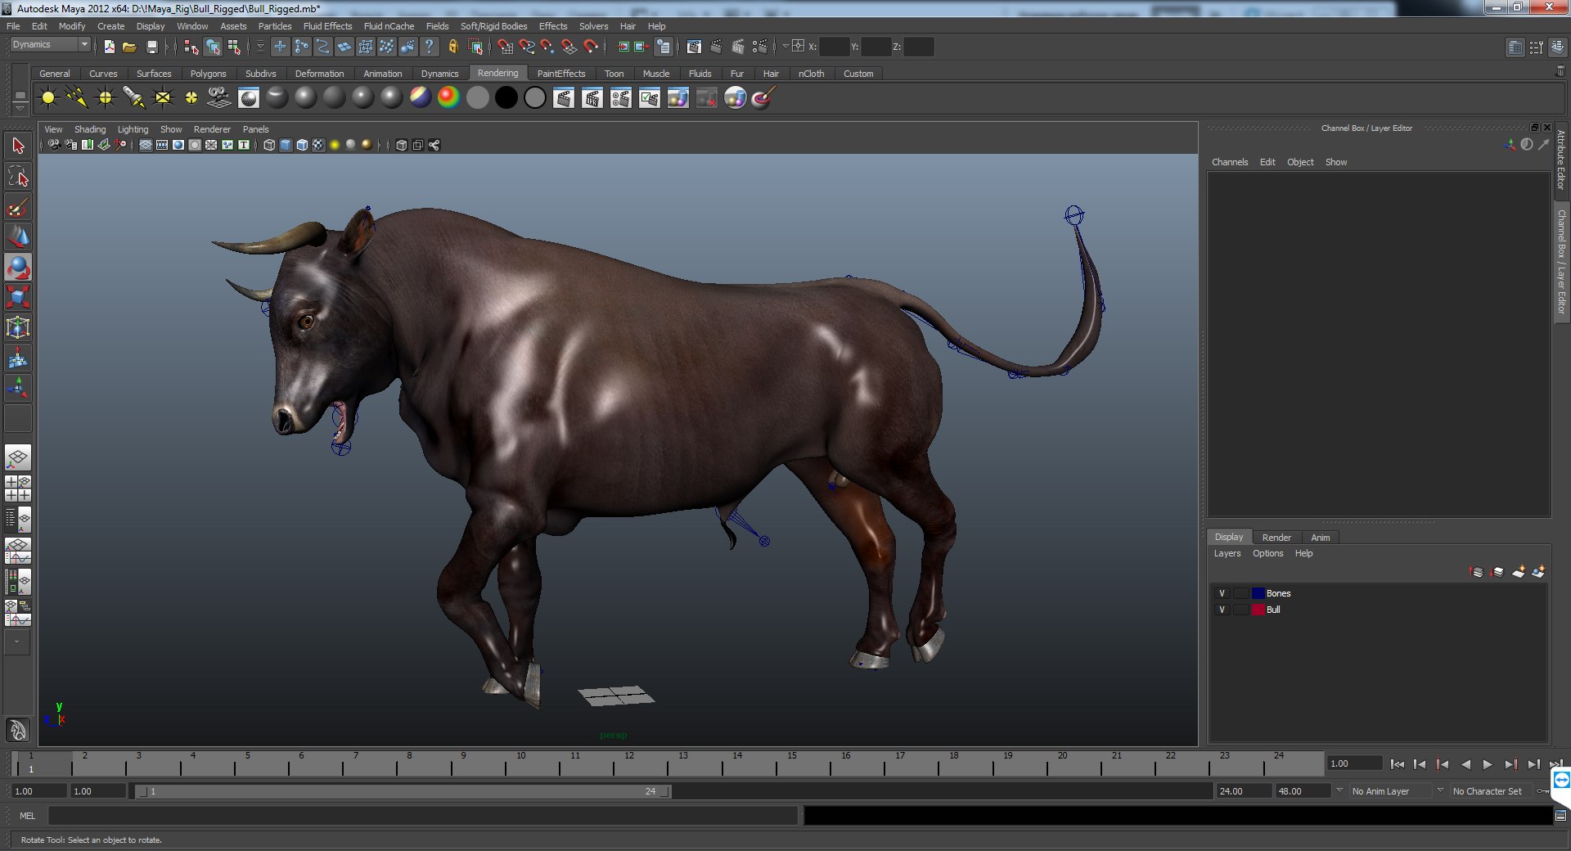Click the ramp shader rainbow sphere icon
The image size is (1571, 851).
point(448,98)
